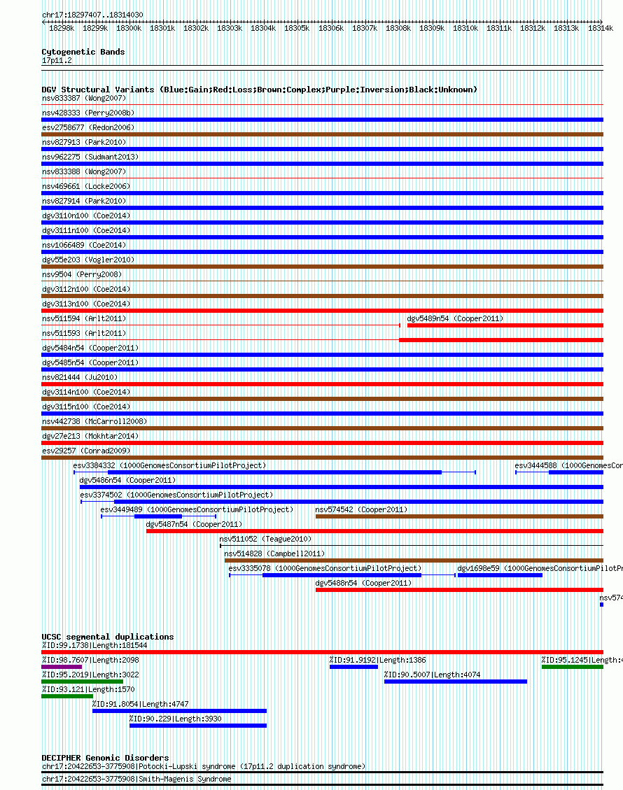Open variant nsv514828 (Campbell2011)
This screenshot has height=790, width=623.
pyautogui.click(x=274, y=553)
